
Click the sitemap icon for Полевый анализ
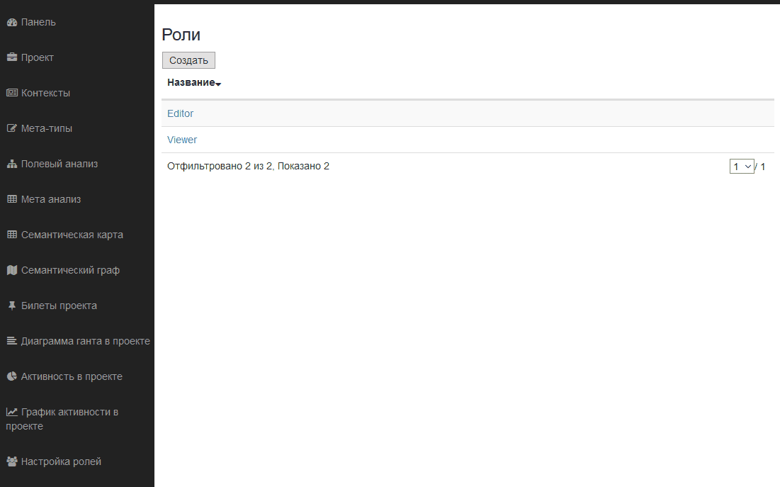[x=12, y=164]
